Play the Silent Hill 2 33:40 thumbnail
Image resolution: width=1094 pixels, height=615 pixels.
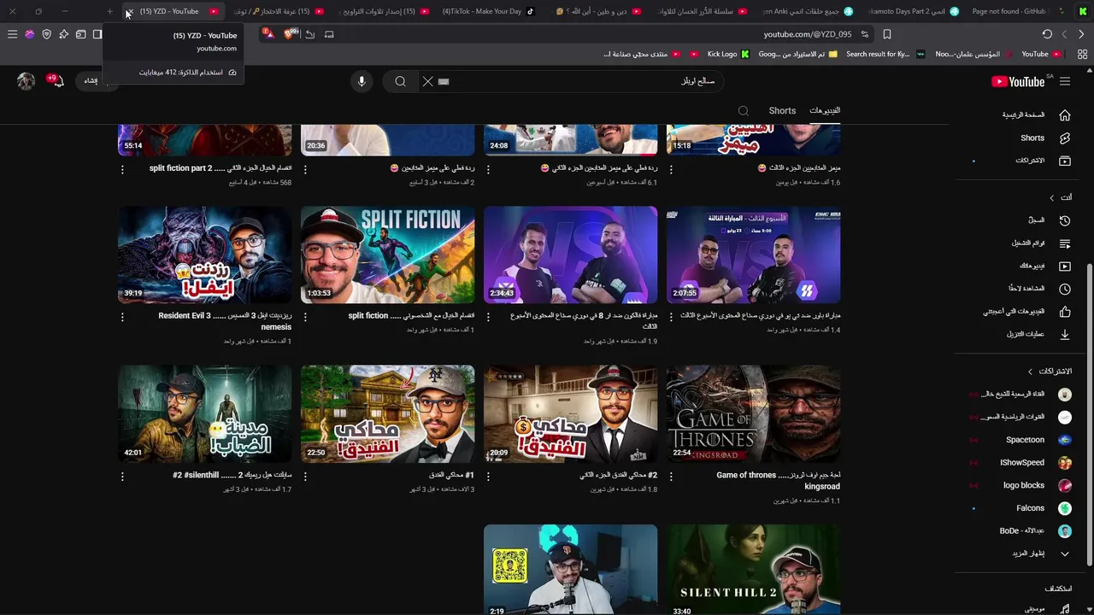point(753,570)
